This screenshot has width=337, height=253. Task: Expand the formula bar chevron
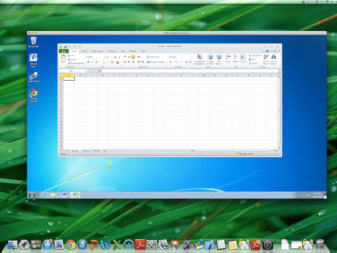pos(279,71)
